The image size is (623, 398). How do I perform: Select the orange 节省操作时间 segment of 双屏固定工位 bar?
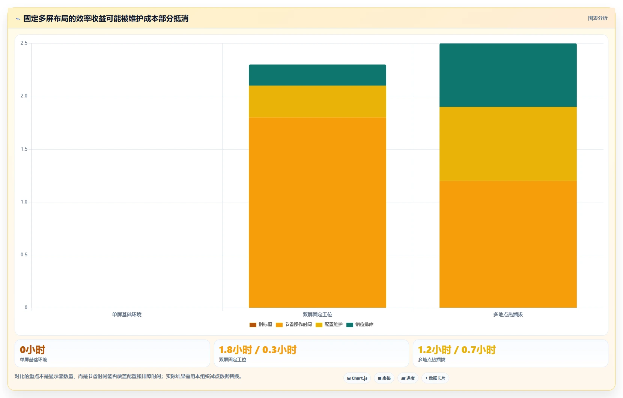(x=318, y=212)
